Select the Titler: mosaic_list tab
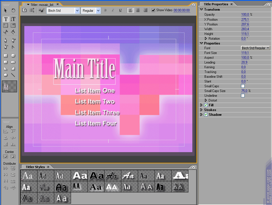The height and width of the screenshot is (205, 272). 42,5
